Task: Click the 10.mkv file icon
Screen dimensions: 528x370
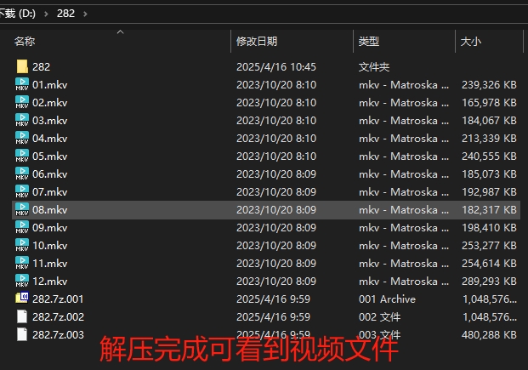Action: (x=22, y=245)
